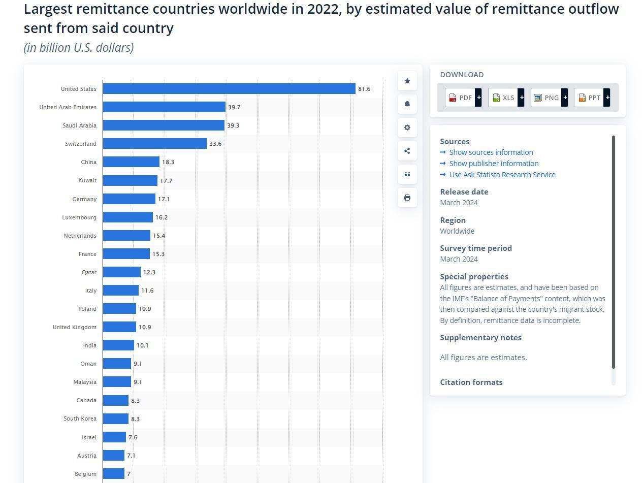Download the chart as PDF
The image size is (643, 483).
460,98
